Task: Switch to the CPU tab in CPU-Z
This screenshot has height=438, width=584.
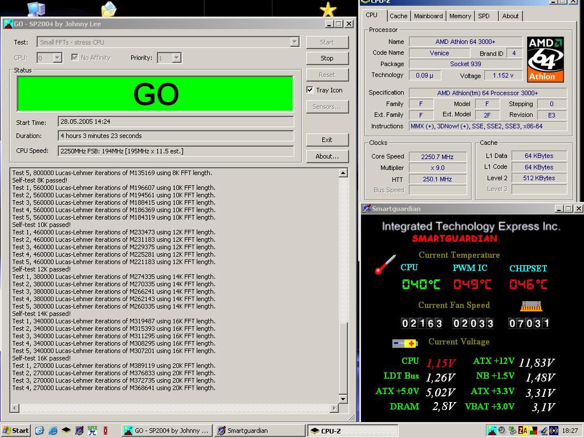Action: coord(371,15)
